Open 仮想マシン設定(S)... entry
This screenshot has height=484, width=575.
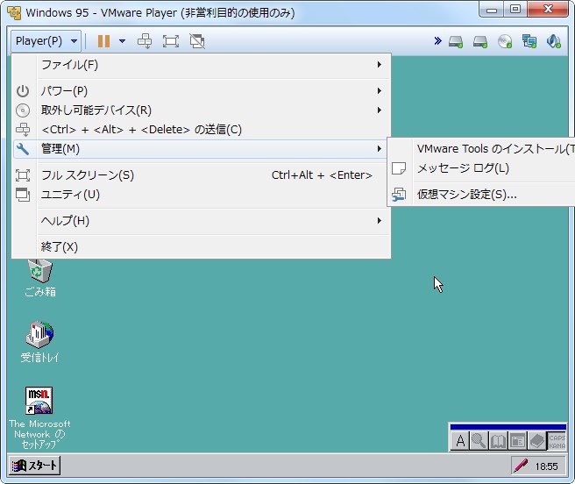pos(481,195)
